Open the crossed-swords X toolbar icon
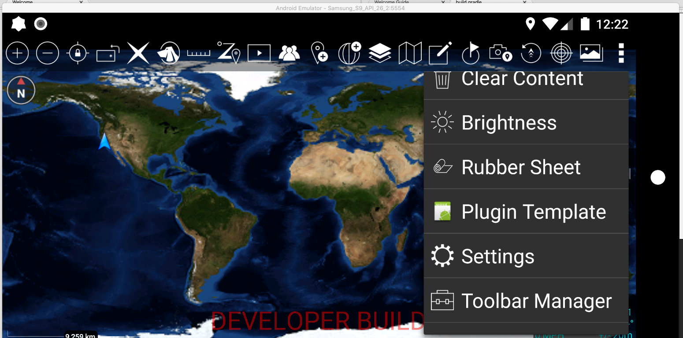 coord(138,53)
